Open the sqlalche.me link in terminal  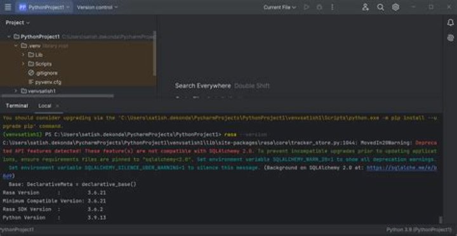pos(402,168)
